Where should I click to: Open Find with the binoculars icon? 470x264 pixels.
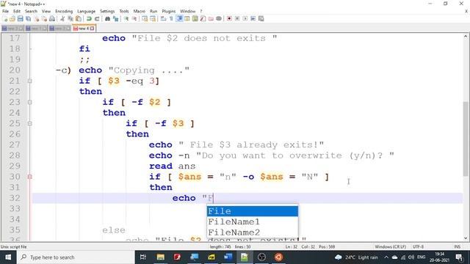pos(108,18)
